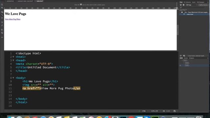The width and height of the screenshot is (210, 118).
Task: Click the plus icon beside body DOM node
Action: [180, 66]
